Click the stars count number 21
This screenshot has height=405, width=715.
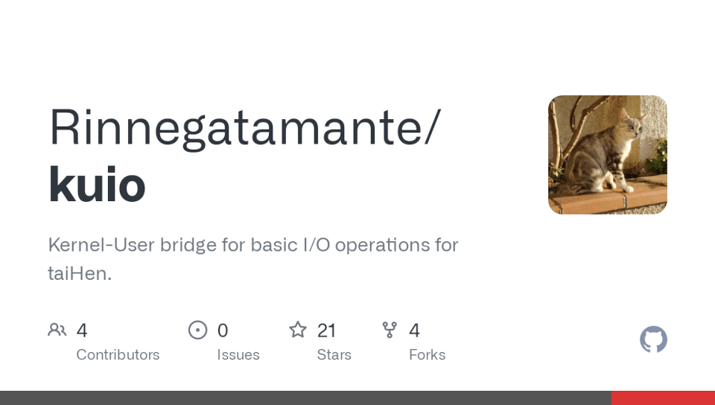tap(326, 331)
